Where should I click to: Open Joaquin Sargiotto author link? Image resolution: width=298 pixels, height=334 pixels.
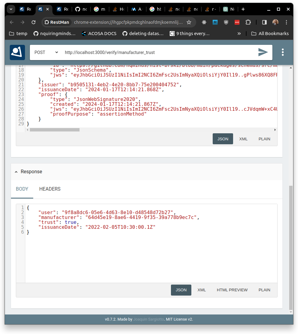149,319
